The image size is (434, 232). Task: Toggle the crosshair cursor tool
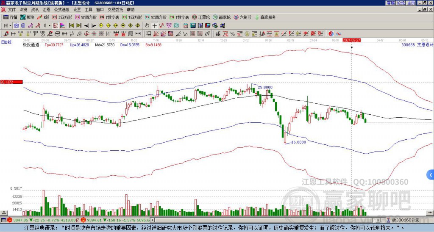(154, 26)
